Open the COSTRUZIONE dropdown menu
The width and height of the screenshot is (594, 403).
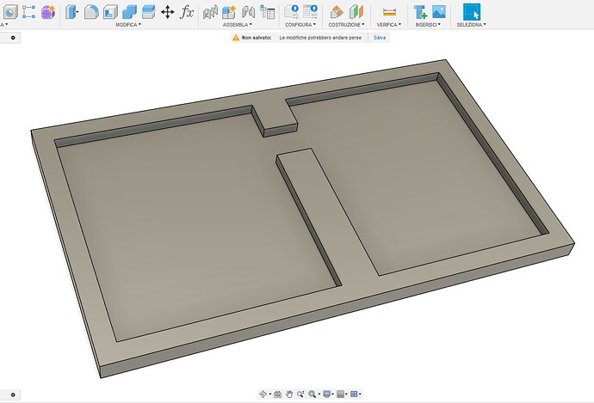[346, 25]
